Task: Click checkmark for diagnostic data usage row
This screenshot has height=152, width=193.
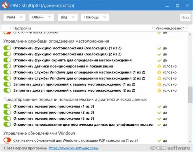Action: (x=159, y=125)
